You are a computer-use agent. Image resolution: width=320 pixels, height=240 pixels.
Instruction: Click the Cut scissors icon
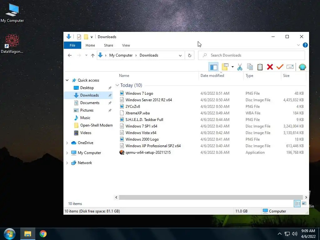[x=240, y=67]
